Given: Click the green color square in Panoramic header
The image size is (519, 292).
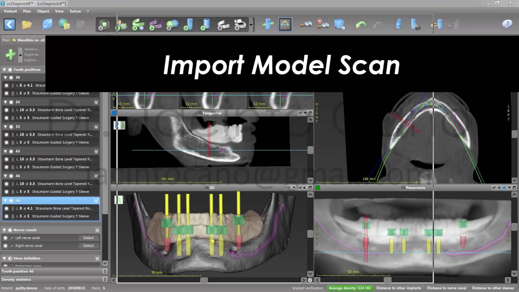Looking at the screenshot, I should click(318, 188).
